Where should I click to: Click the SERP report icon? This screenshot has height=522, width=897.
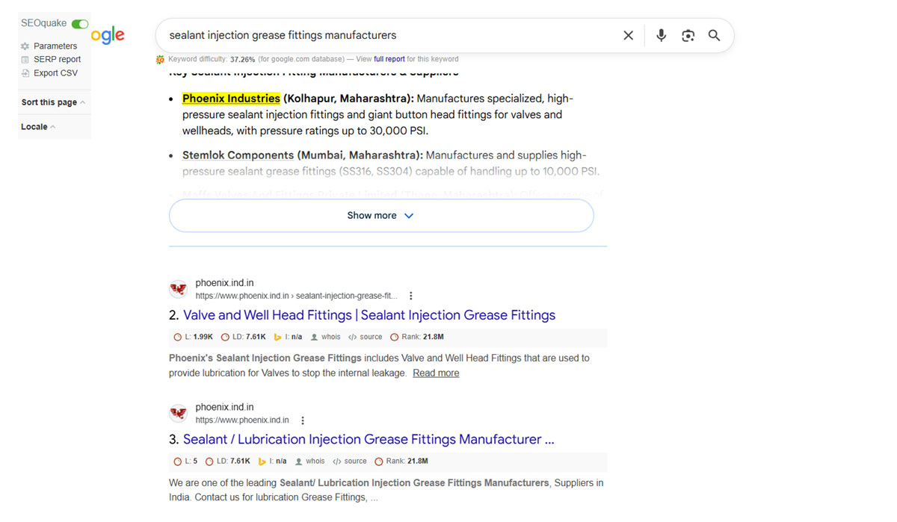pyautogui.click(x=25, y=60)
